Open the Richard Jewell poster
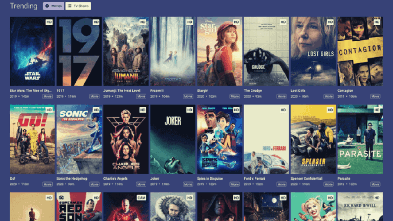Viewport: 393px width, 221px height. pos(360,207)
